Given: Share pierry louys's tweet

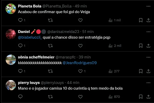Looking at the screenshot, I should (148, 97).
